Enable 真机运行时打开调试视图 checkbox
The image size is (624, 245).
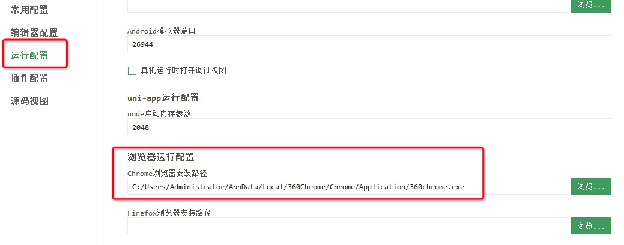(x=132, y=71)
